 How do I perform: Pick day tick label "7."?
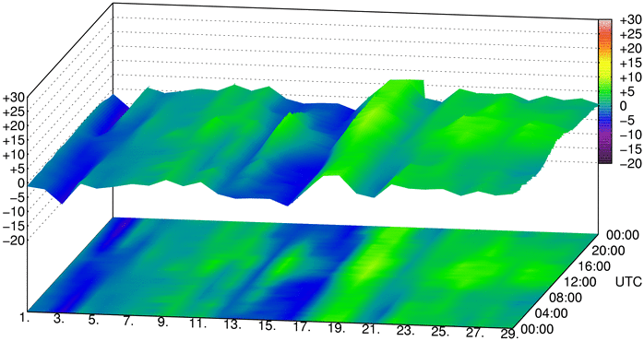coord(128,322)
